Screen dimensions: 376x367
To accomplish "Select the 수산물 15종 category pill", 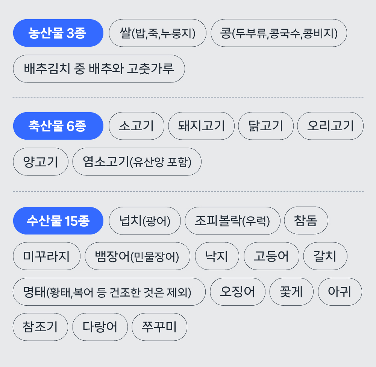I will (58, 221).
